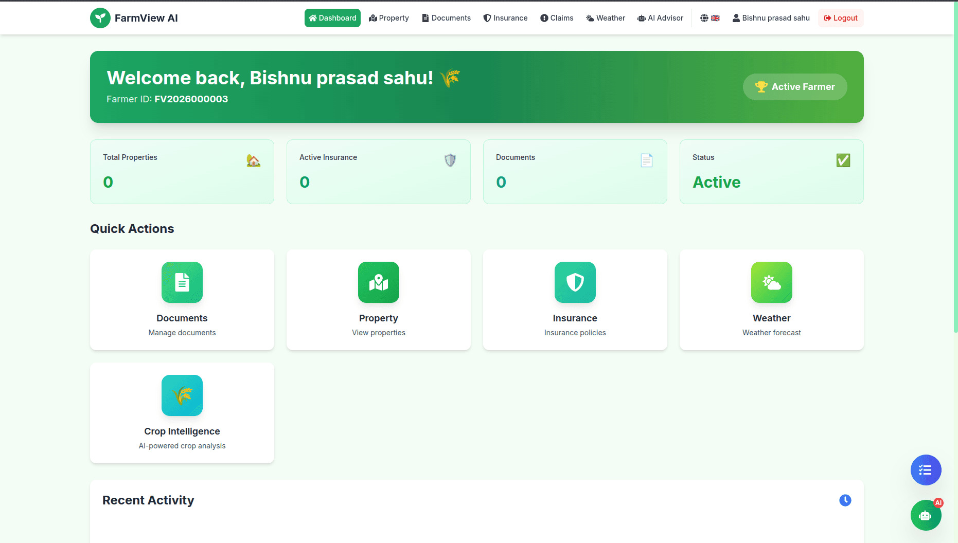The height and width of the screenshot is (543, 958).
Task: Open the Weather forecast cloud icon
Action: 771,282
